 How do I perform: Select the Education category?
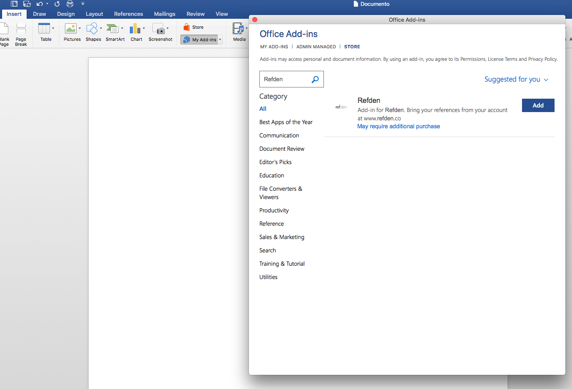(x=272, y=175)
